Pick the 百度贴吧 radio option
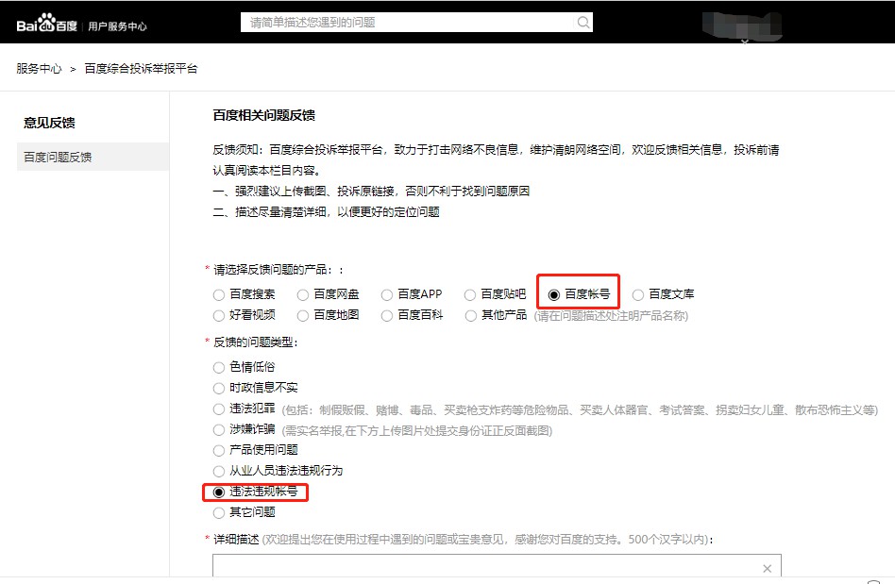895x584 pixels. (471, 294)
